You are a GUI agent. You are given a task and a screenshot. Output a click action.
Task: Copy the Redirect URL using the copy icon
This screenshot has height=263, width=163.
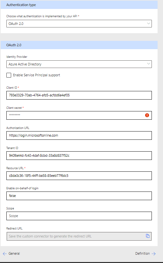click(x=147, y=236)
